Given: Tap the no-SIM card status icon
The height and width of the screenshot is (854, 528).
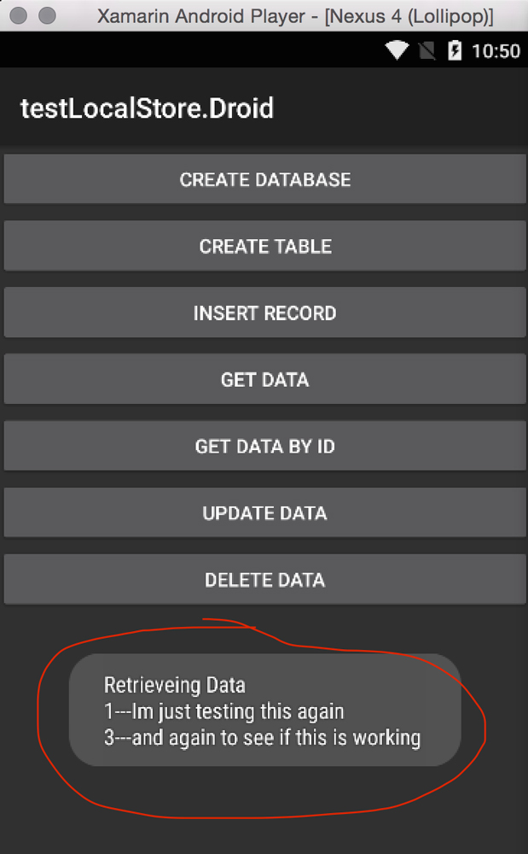Looking at the screenshot, I should (x=426, y=50).
